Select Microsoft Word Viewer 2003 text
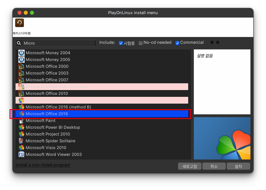Screen dimensions: 266x190 (x=53, y=154)
